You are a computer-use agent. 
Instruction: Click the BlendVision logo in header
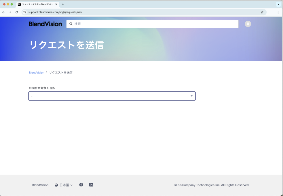[45, 24]
